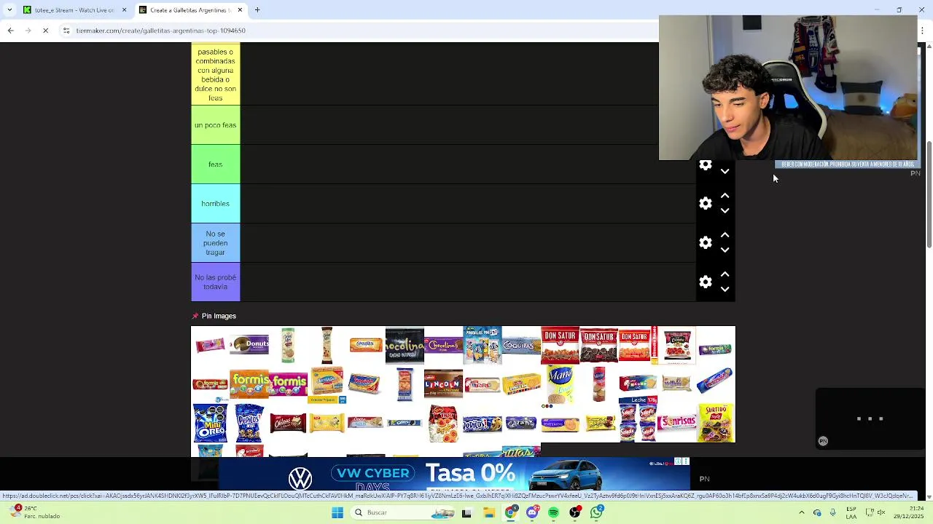This screenshot has height=524, width=933.
Task: Close the Galletitas Argentinas tab
Action: pos(239,10)
